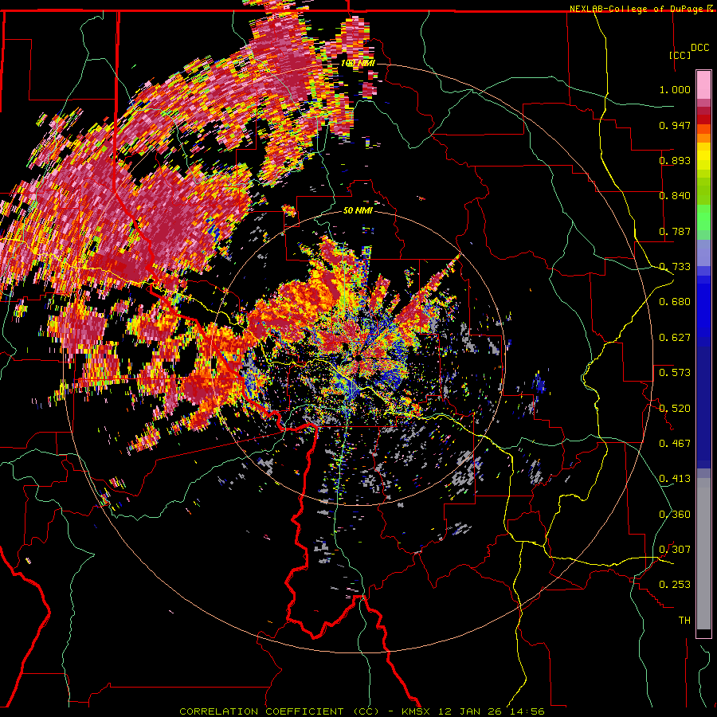This screenshot has width=717, height=717.
Task: Select the 0.680 legend value
Action: 675,302
